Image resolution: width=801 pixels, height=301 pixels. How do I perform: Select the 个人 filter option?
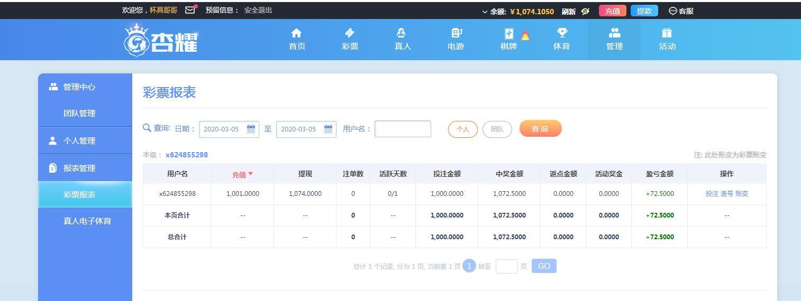[463, 129]
